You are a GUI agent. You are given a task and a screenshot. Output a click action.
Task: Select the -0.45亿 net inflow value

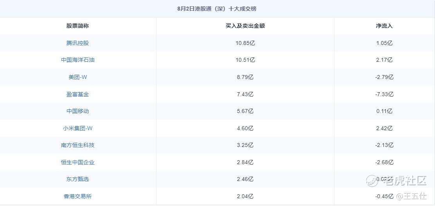(x=384, y=197)
